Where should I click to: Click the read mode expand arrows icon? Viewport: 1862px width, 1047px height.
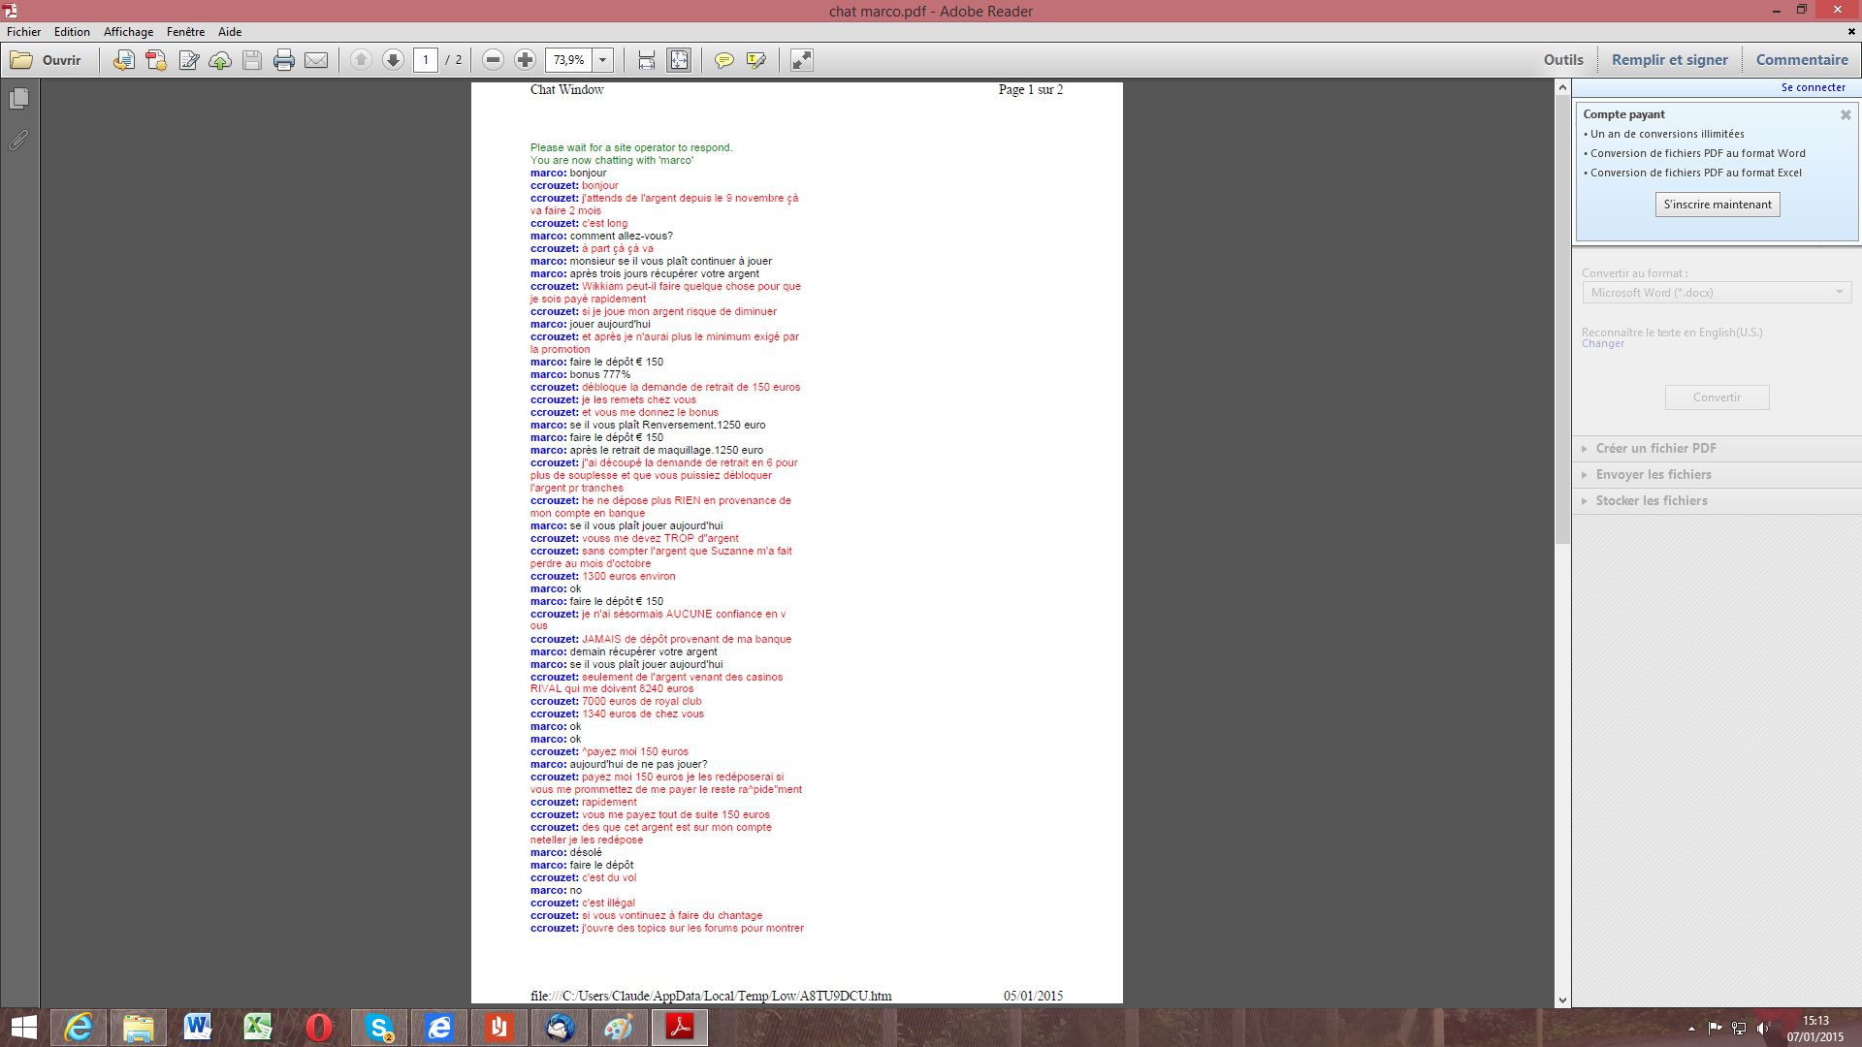pyautogui.click(x=801, y=60)
